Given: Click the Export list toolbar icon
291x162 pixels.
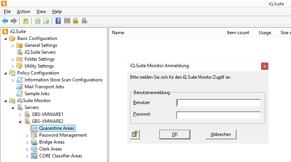Looking at the screenshot, I should [46, 21].
